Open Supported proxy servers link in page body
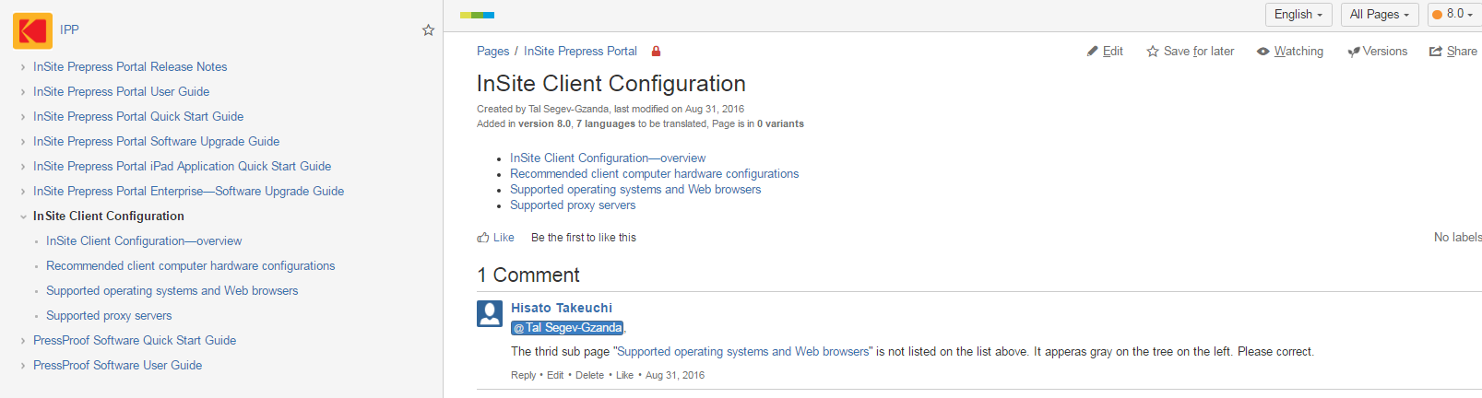 [573, 205]
